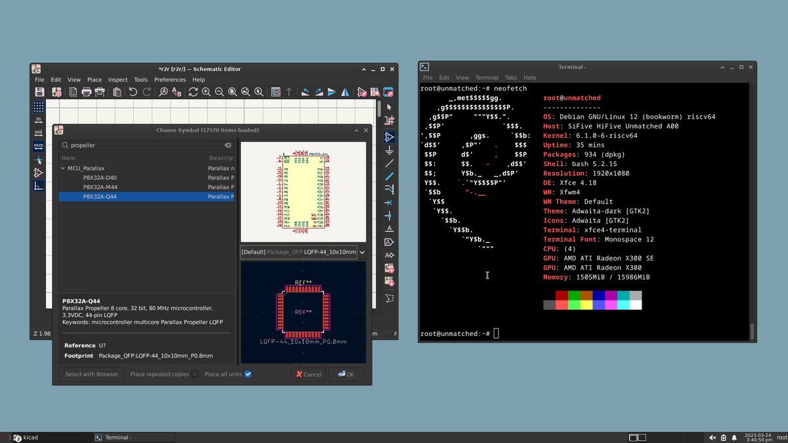Click the P8X32A symbol preview image
The image size is (788, 443).
303,192
